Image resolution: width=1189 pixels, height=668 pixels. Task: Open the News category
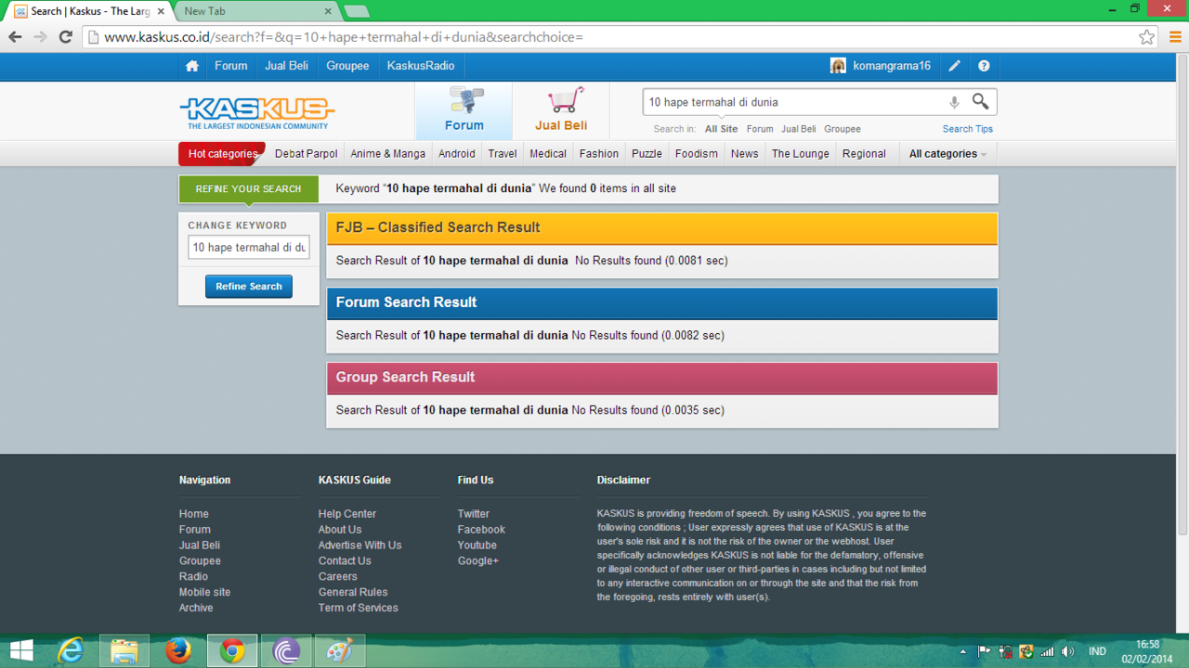click(744, 154)
